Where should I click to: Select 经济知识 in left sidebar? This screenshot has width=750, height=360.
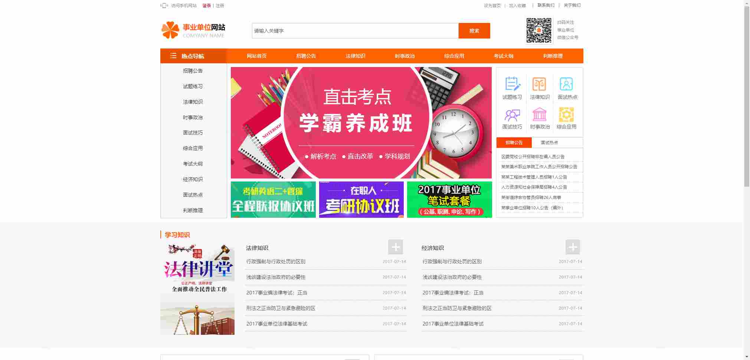pyautogui.click(x=193, y=179)
